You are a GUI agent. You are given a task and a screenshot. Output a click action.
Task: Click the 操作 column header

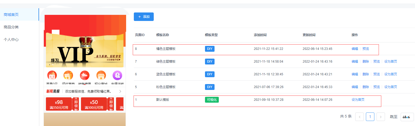coord(355,35)
